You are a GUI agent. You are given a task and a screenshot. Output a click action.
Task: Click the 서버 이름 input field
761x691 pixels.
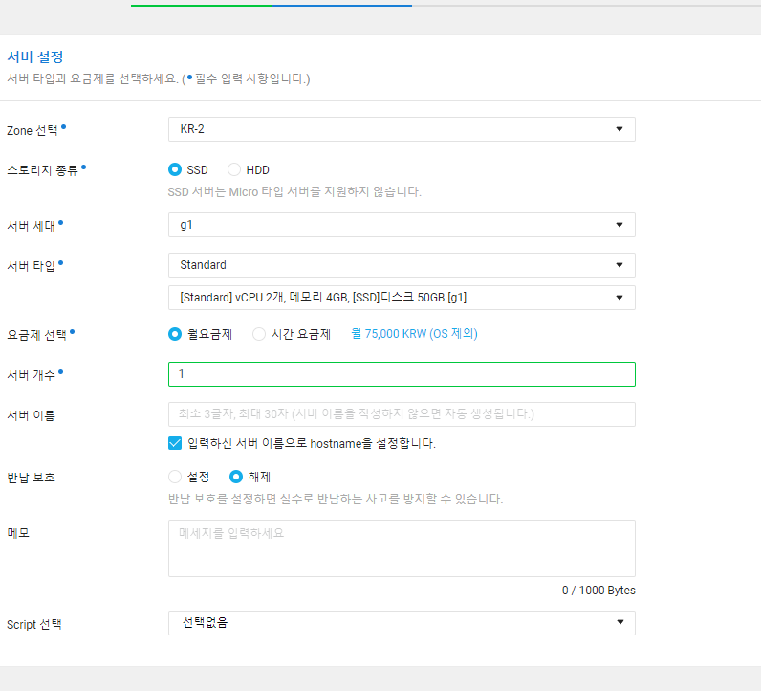[402, 414]
